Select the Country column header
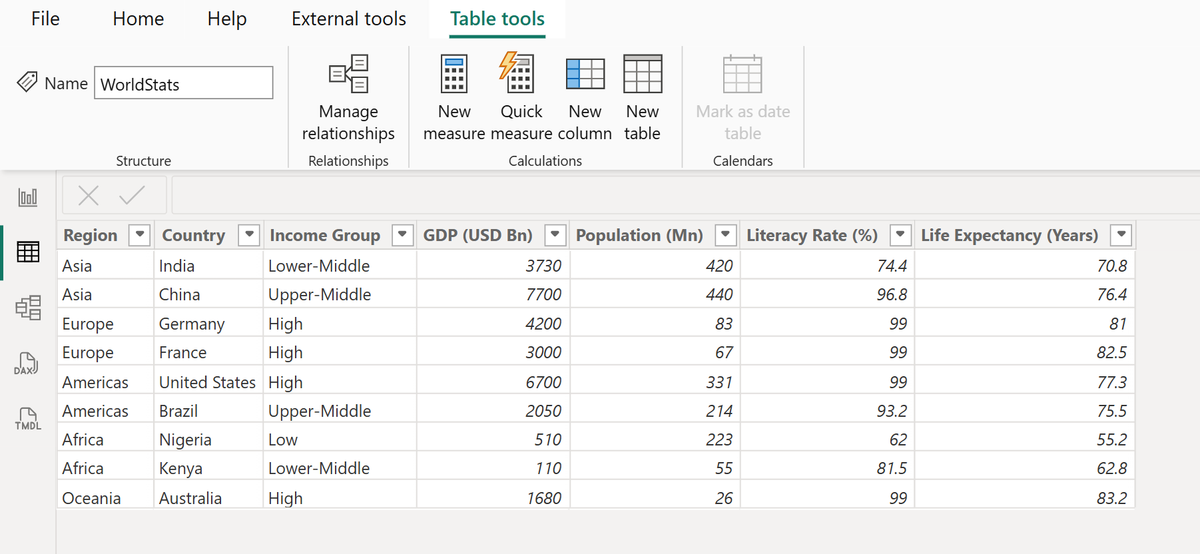 pos(194,235)
